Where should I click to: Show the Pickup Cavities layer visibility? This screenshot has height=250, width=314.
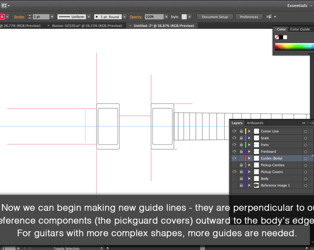click(234, 165)
